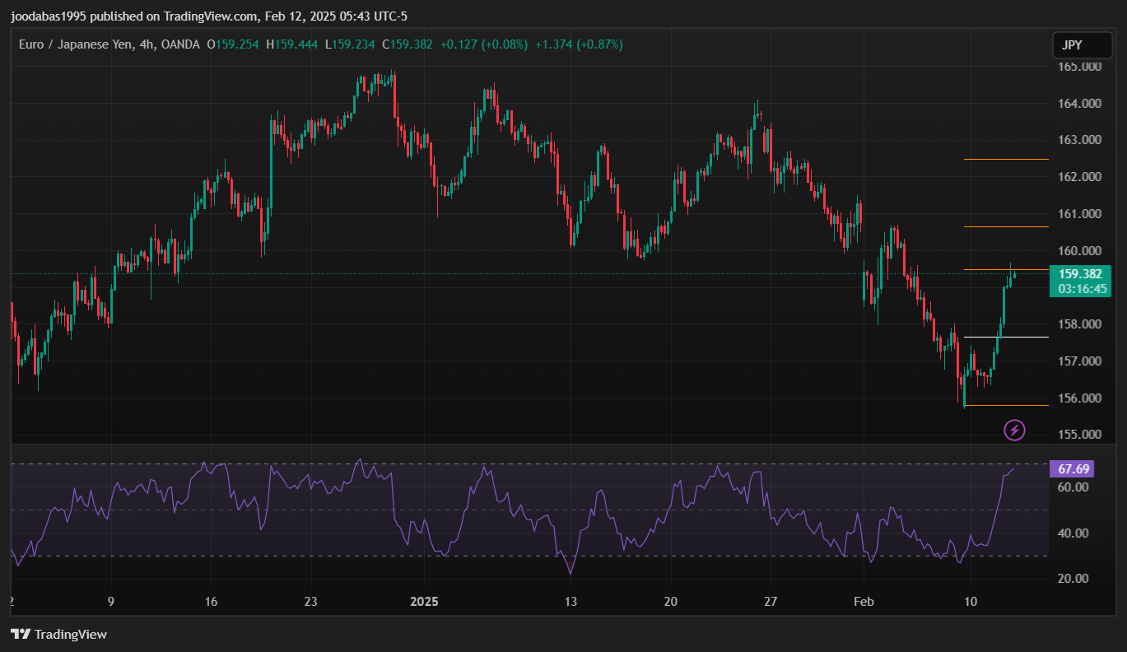The width and height of the screenshot is (1127, 652).
Task: Click the +1.374 (+0.87%) change value
Action: [x=579, y=44]
